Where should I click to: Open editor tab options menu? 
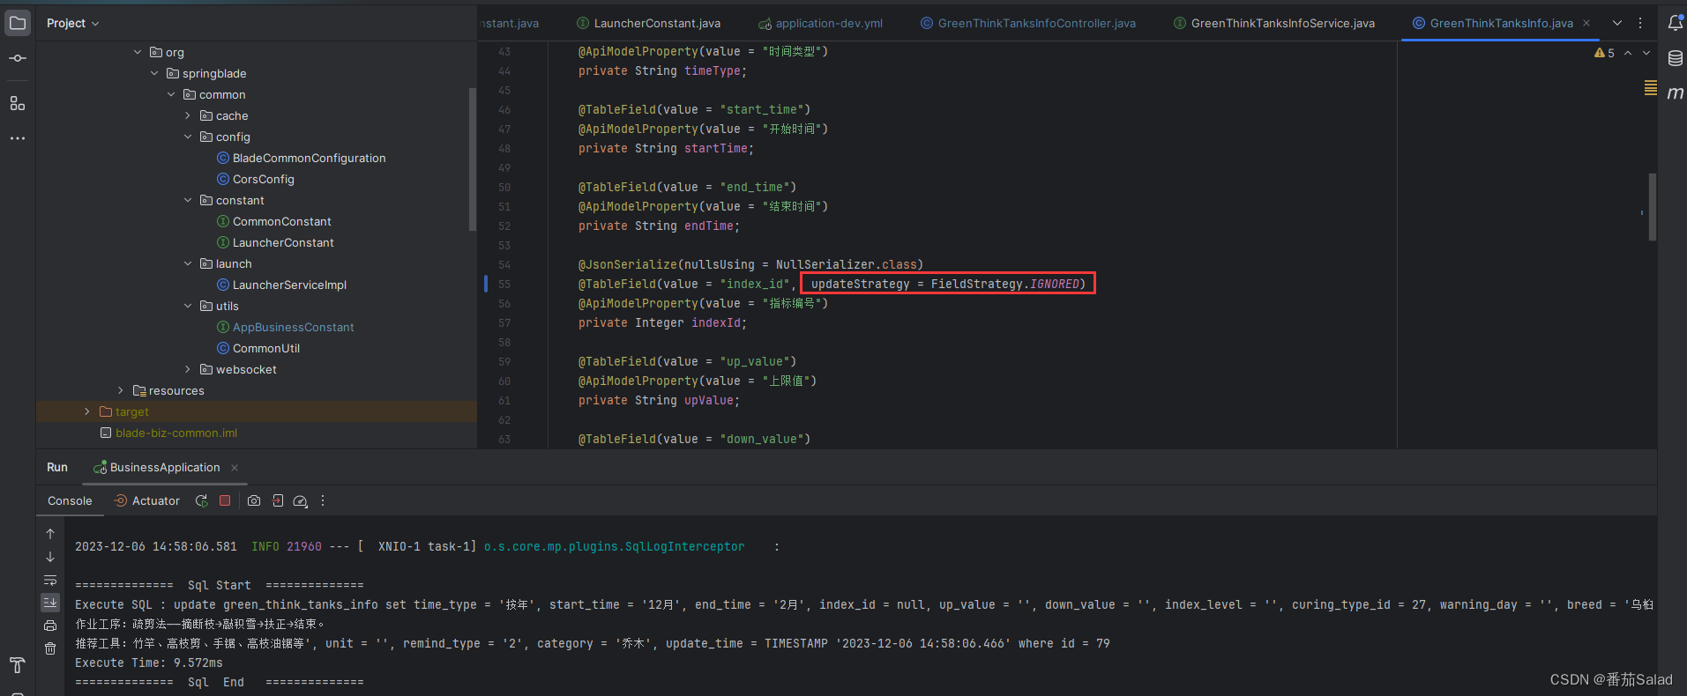click(x=1640, y=23)
